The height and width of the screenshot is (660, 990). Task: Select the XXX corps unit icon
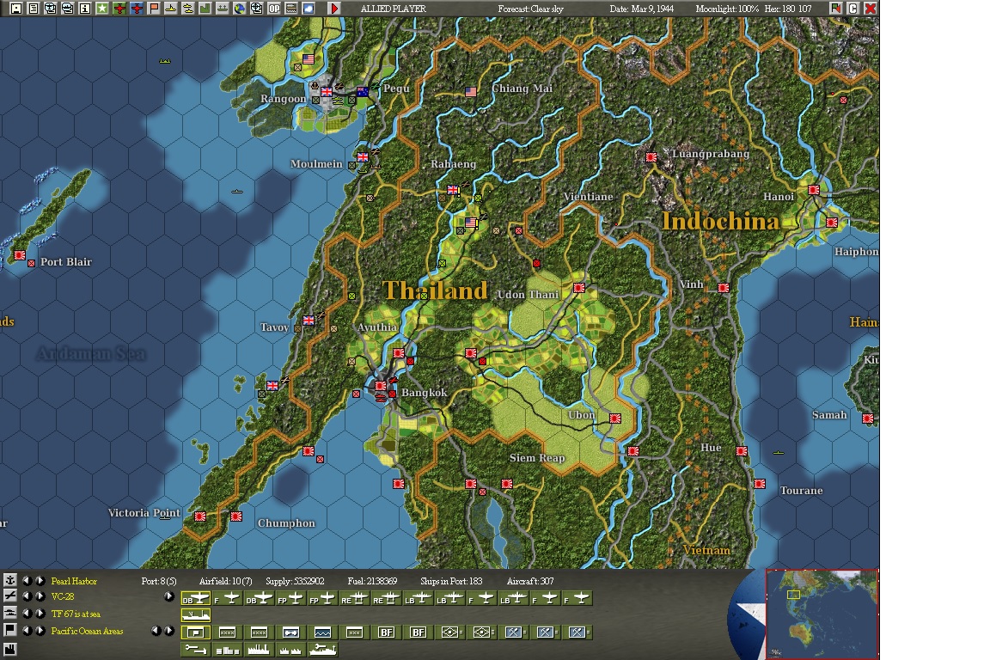pyautogui.click(x=354, y=632)
